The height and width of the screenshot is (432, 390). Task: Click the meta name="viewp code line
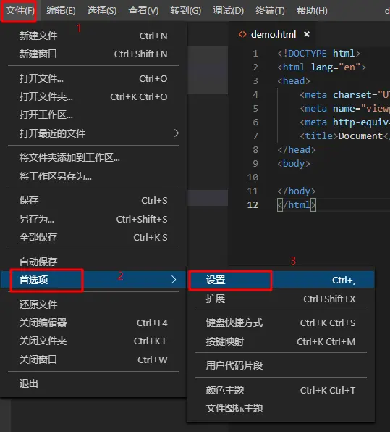click(344, 109)
